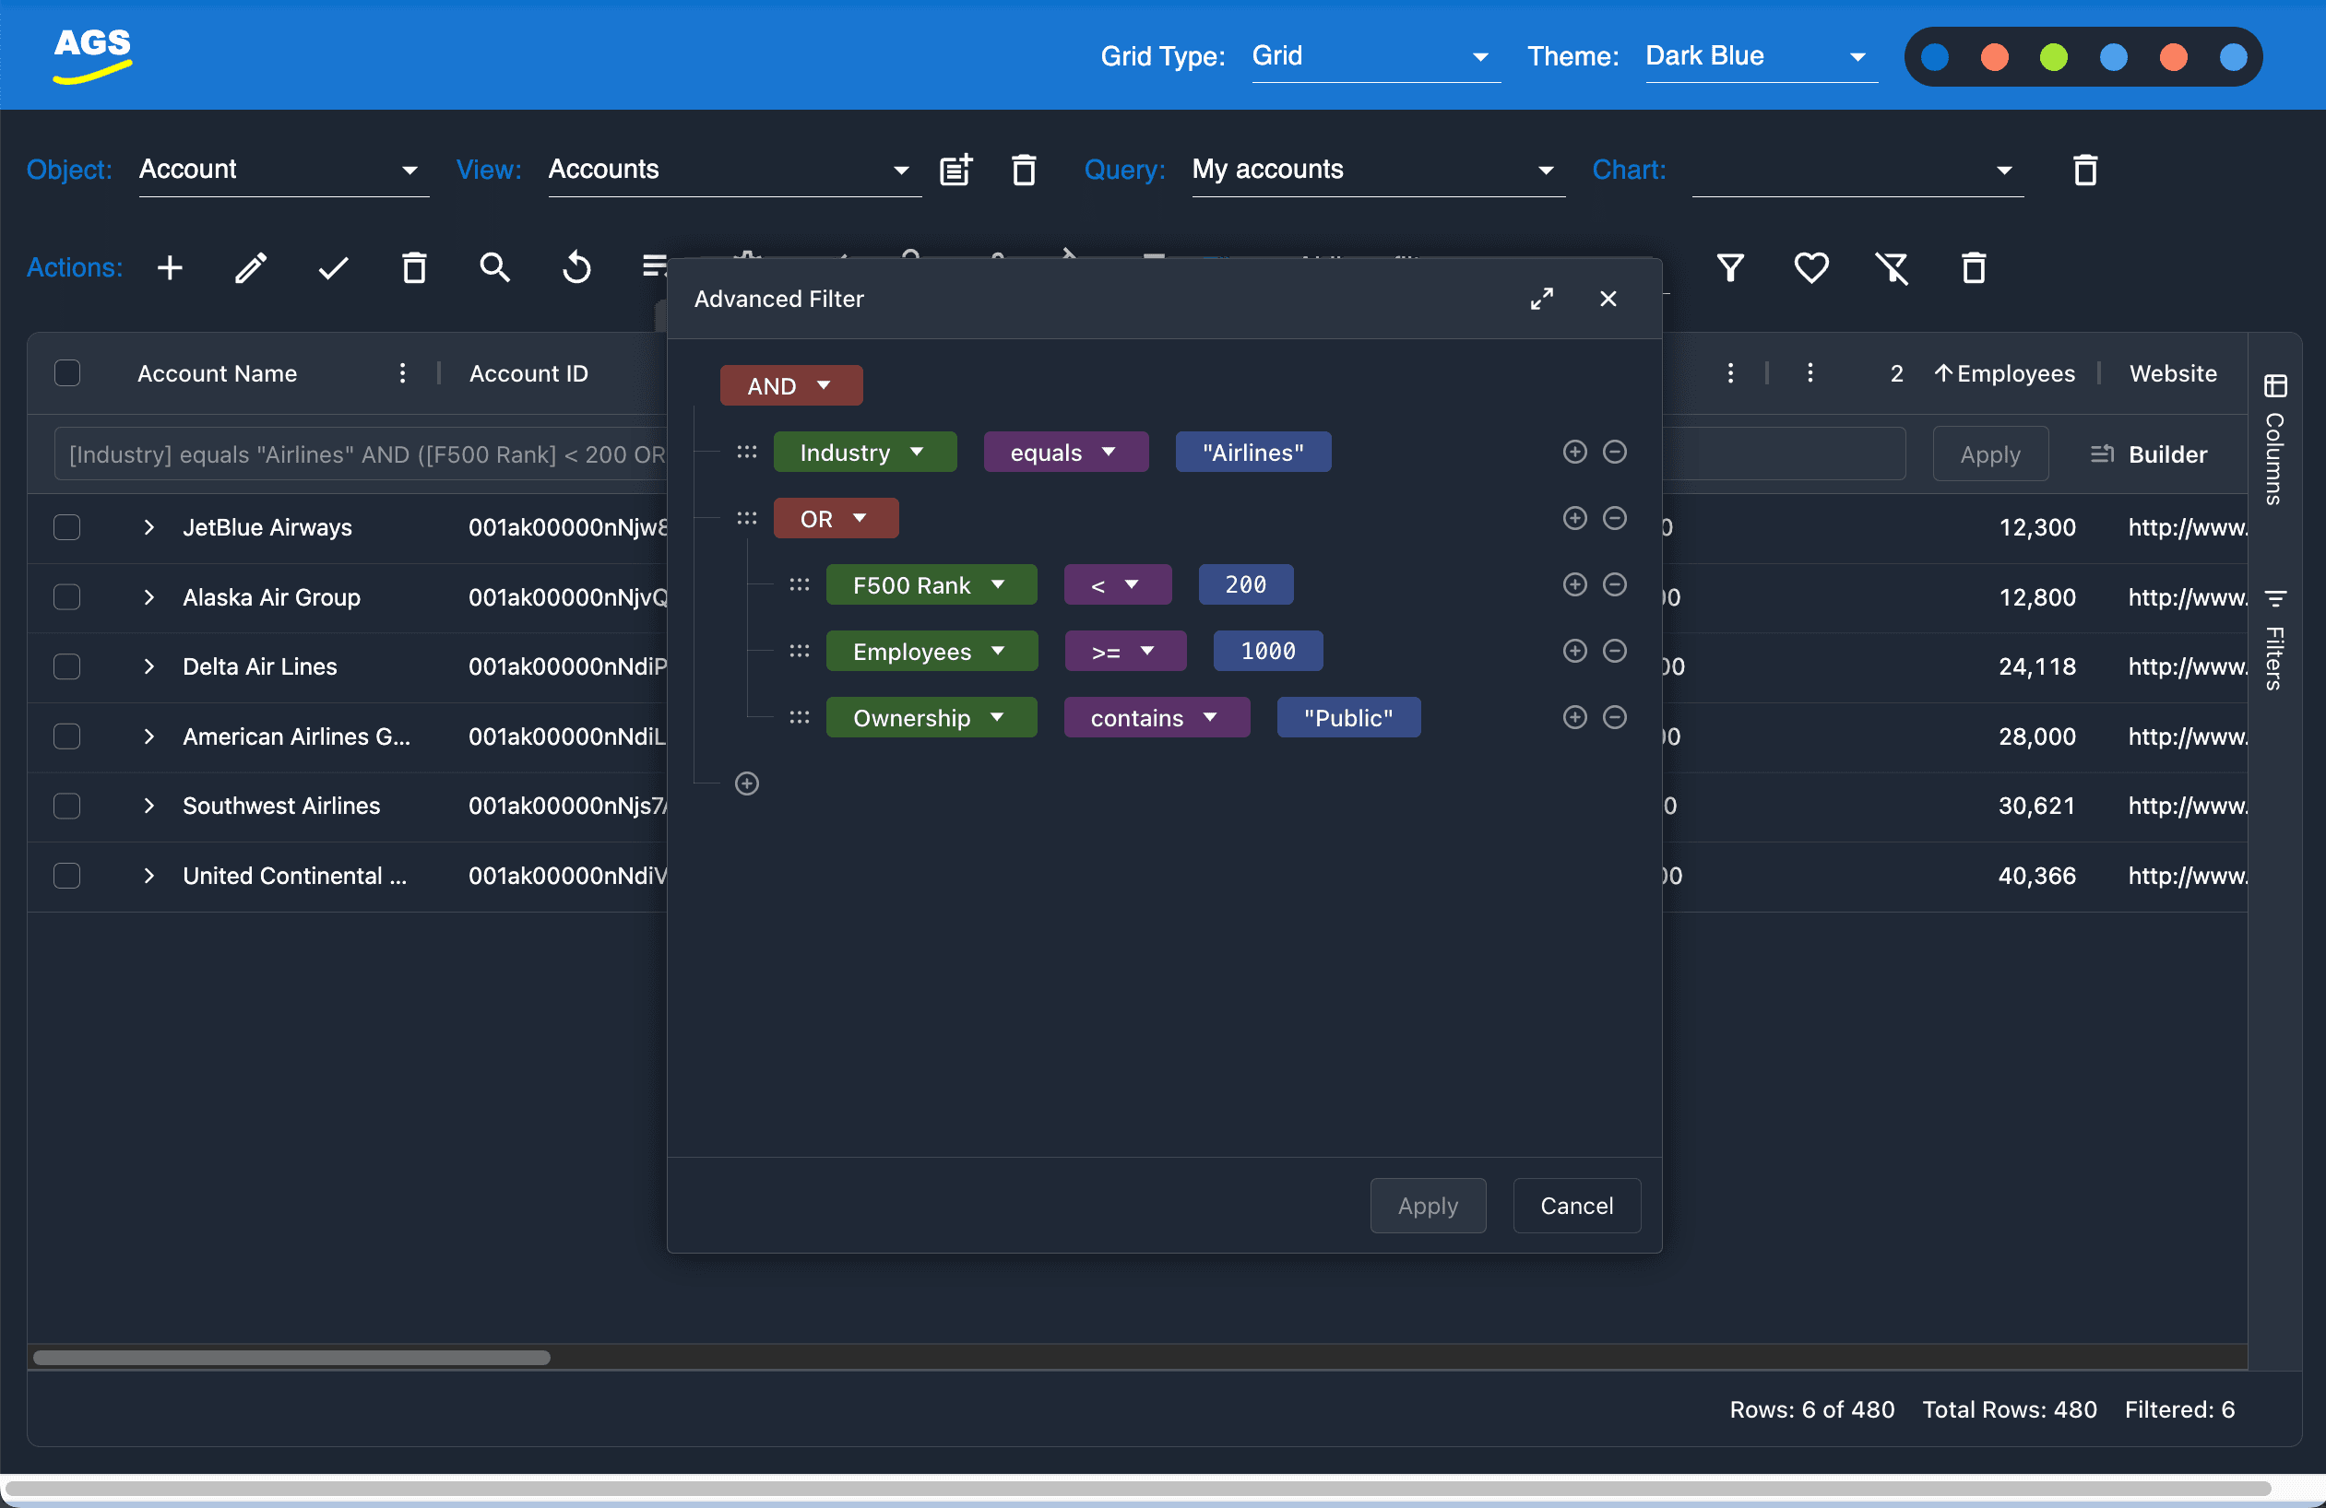Check the Alaska Air Group row checkbox

click(67, 597)
